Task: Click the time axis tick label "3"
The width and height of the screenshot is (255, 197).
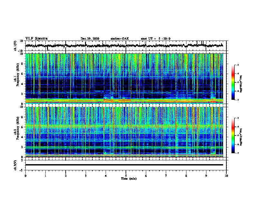Action: tap(86, 176)
